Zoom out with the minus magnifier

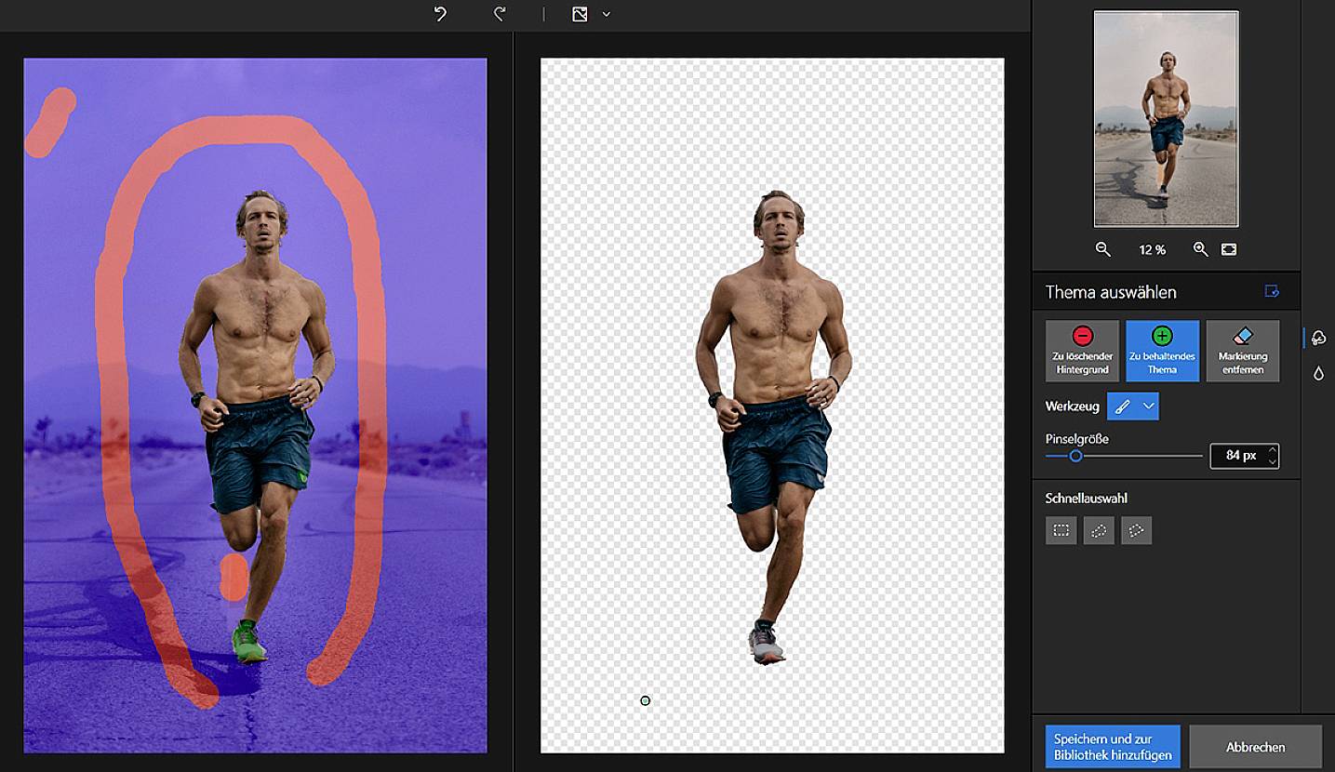coord(1102,249)
